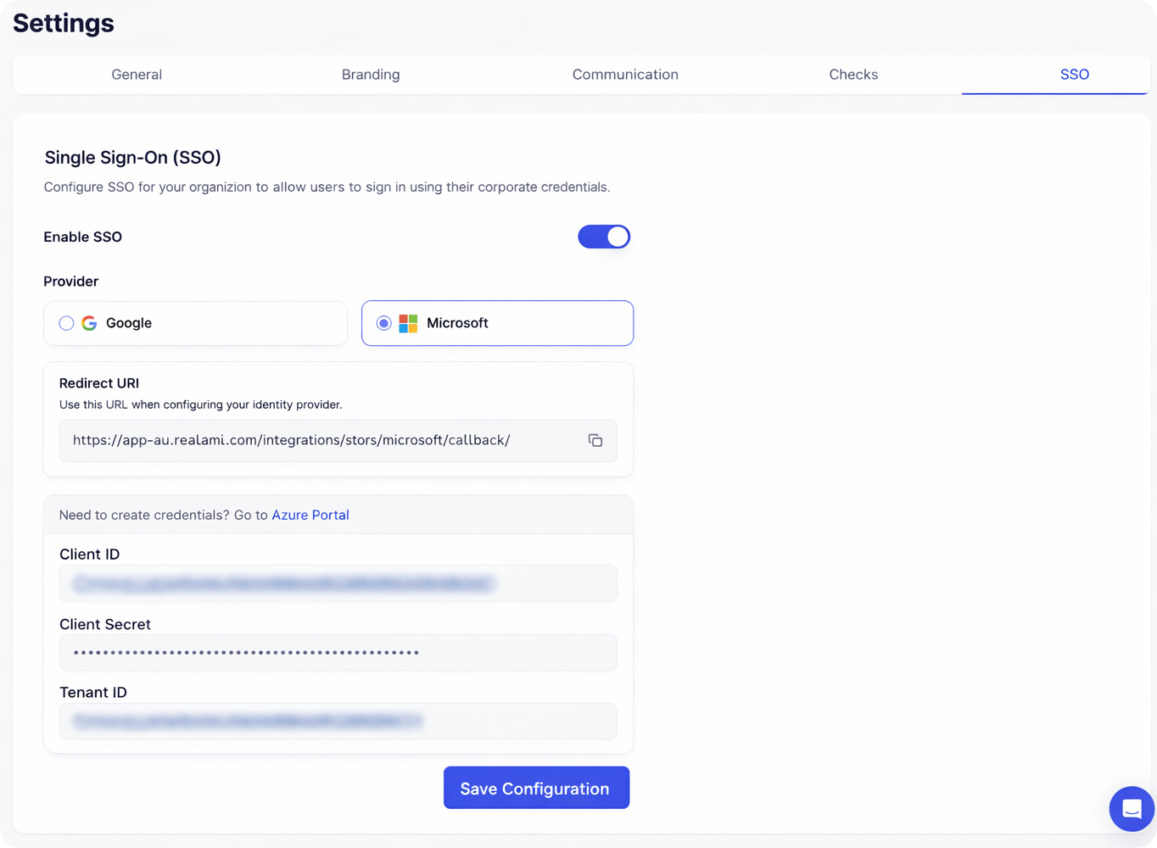Copy the Redirect URI to clipboard
Screen dimensions: 1157x848
[595, 440]
